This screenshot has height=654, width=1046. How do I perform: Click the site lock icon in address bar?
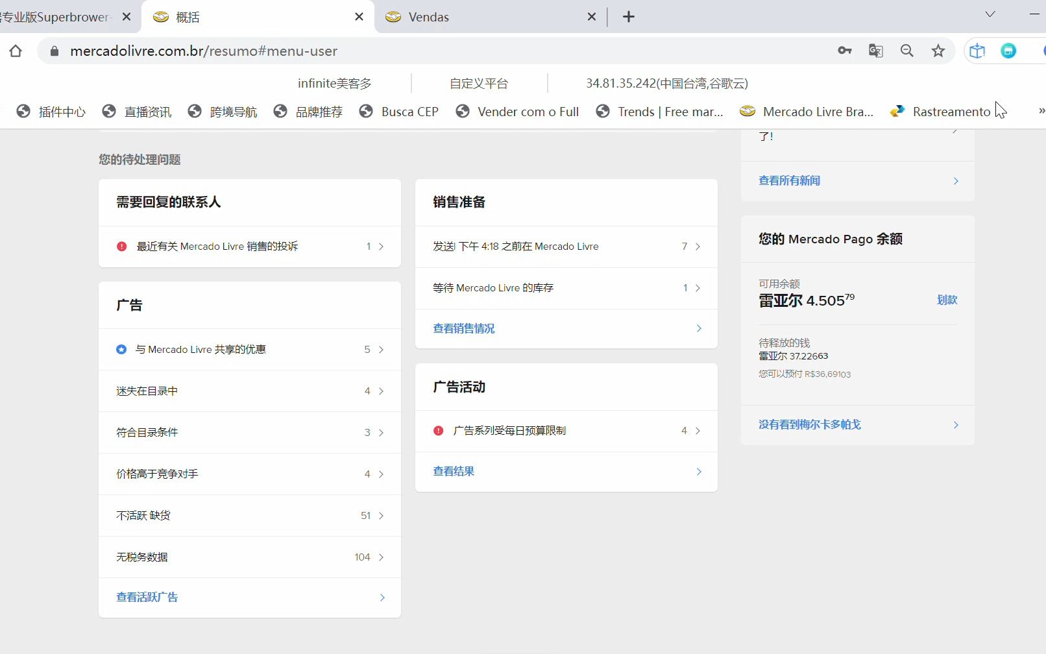(x=55, y=51)
